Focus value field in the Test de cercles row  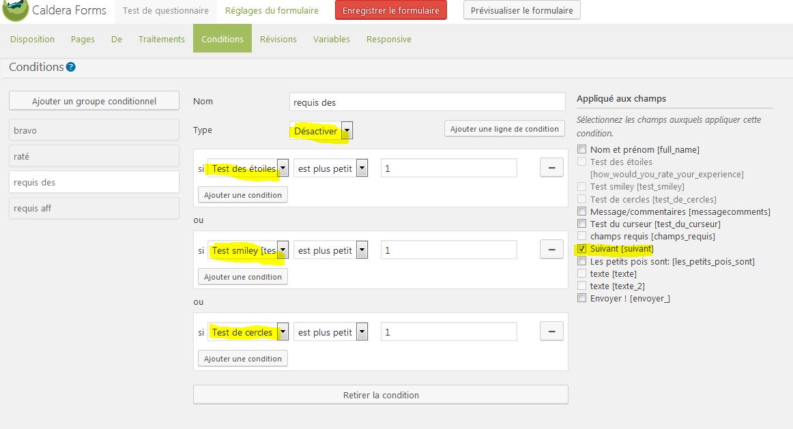click(448, 331)
